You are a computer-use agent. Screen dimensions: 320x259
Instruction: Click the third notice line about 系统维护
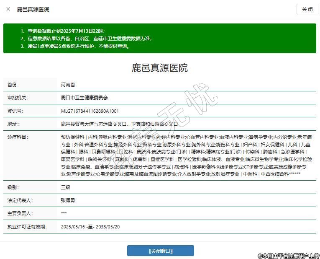pyautogui.click(x=75, y=46)
